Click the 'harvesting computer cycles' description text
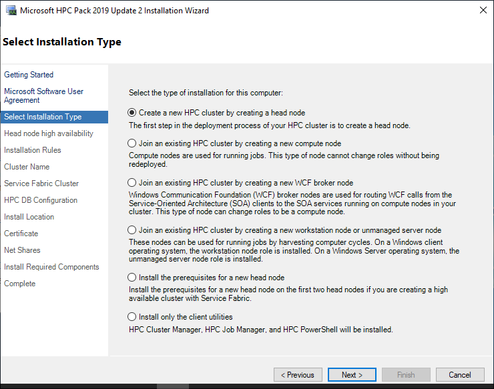 click(294, 250)
